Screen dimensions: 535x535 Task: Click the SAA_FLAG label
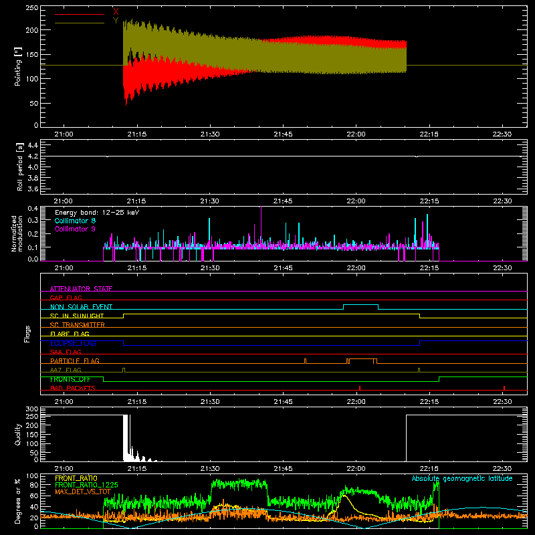click(x=66, y=352)
